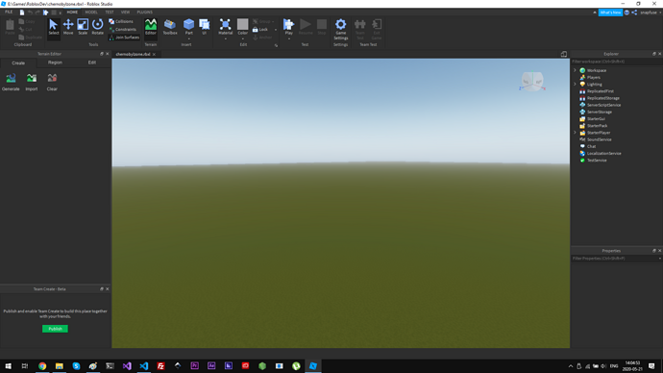Viewport: 663px width, 373px height.
Task: Click the green Publish button
Action: pyautogui.click(x=55, y=329)
